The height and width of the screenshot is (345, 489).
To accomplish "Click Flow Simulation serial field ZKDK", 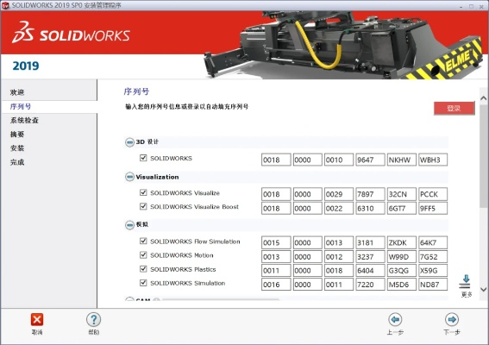I will [401, 242].
